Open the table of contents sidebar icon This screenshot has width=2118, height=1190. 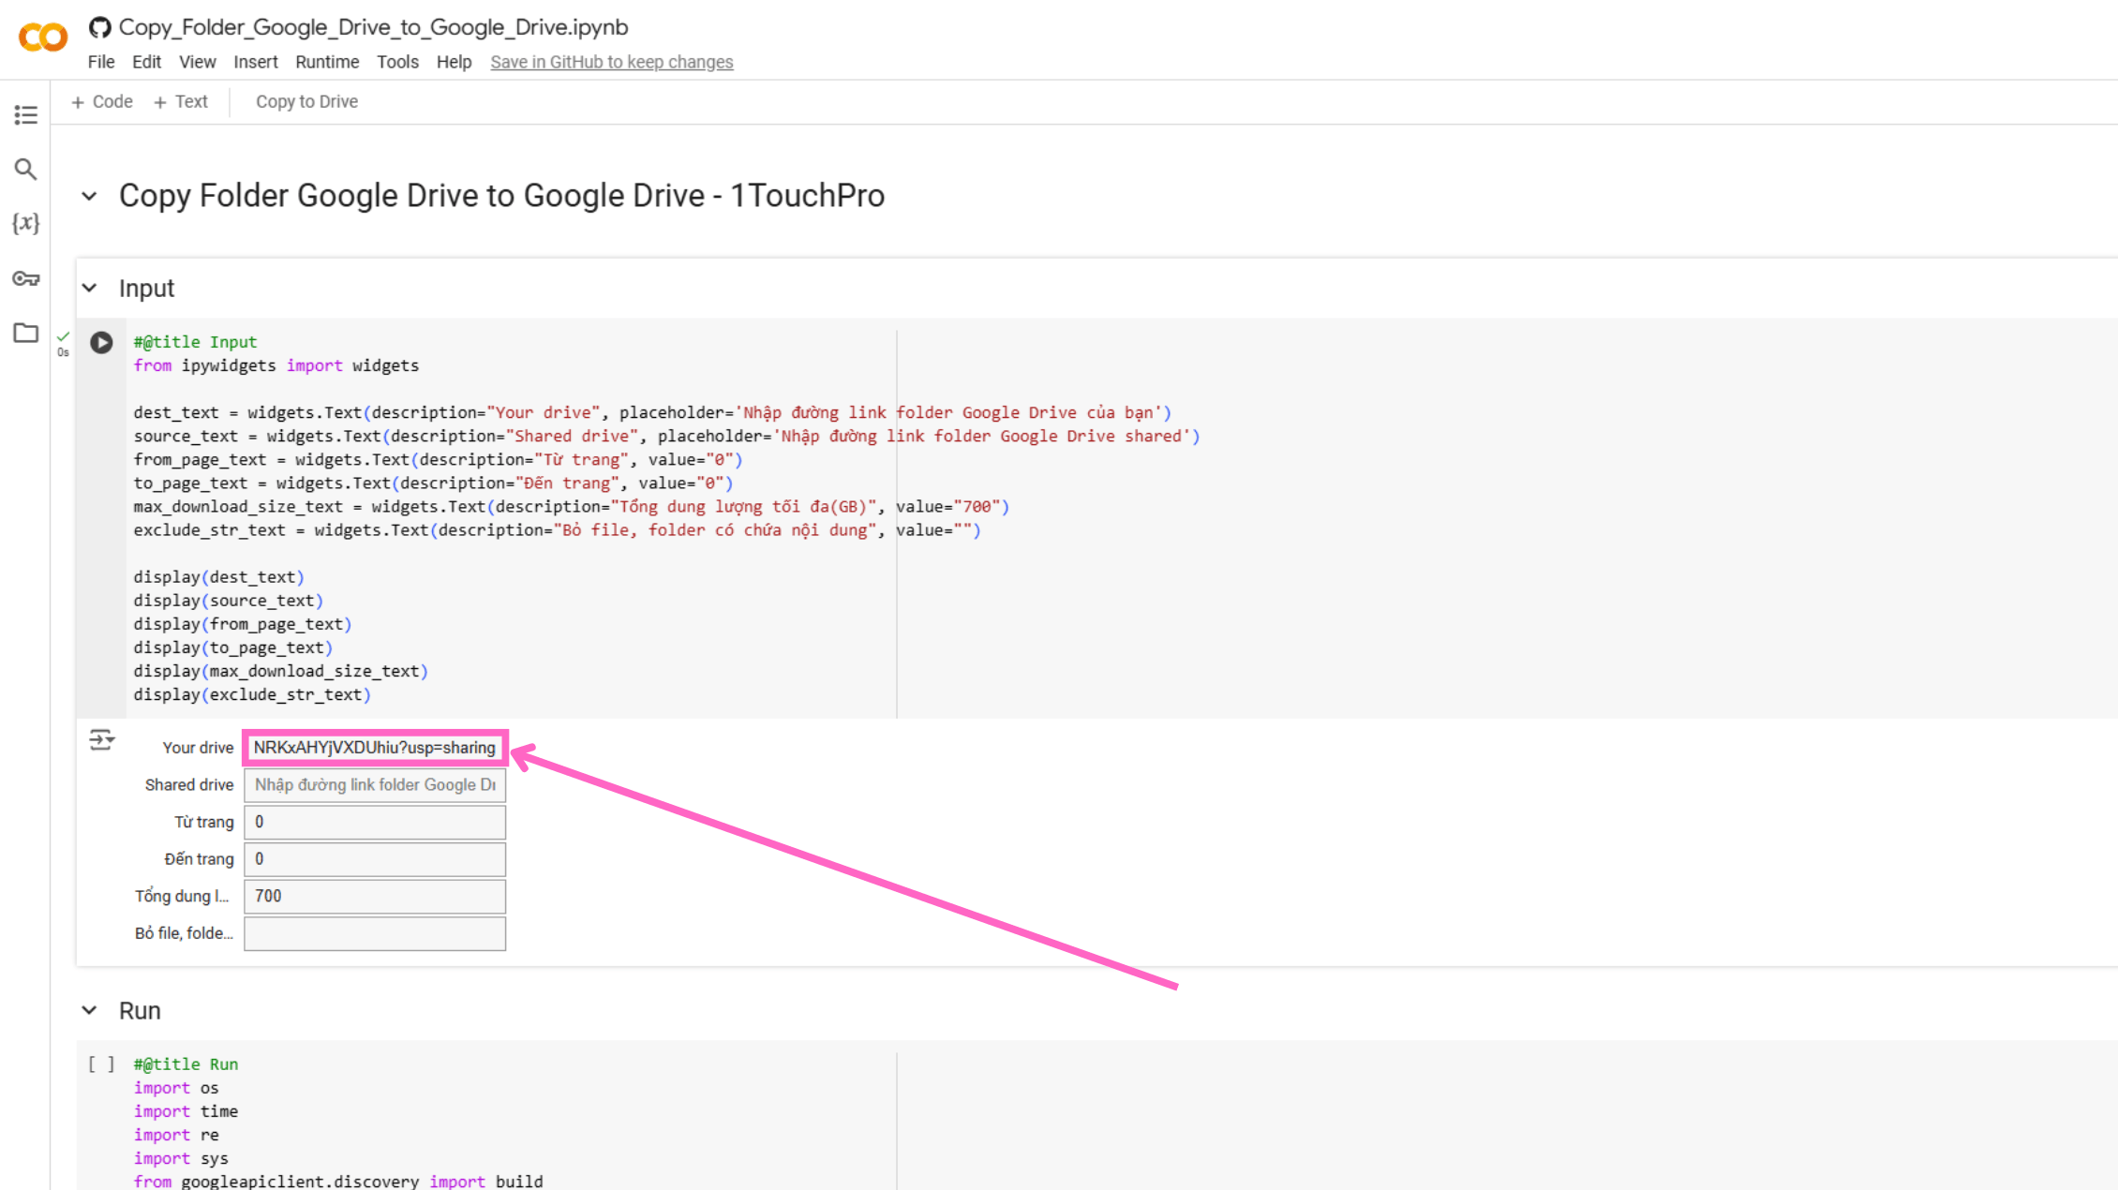[x=25, y=115]
